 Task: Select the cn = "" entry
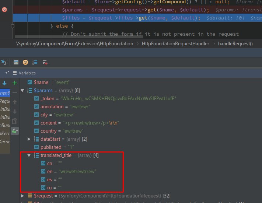[51, 164]
